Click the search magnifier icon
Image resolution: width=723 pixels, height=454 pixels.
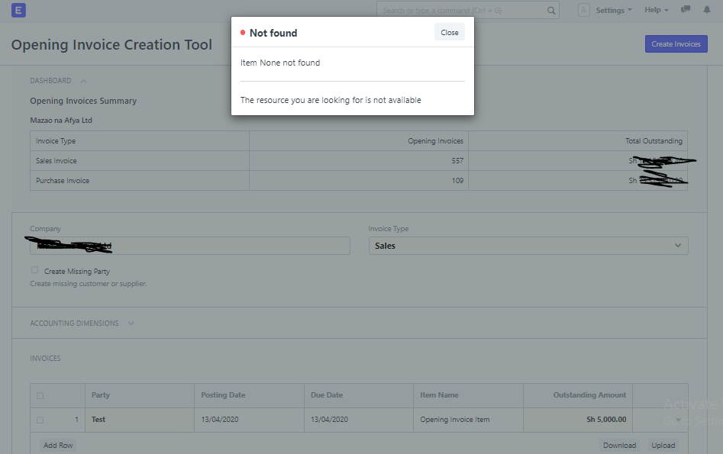[x=551, y=10]
